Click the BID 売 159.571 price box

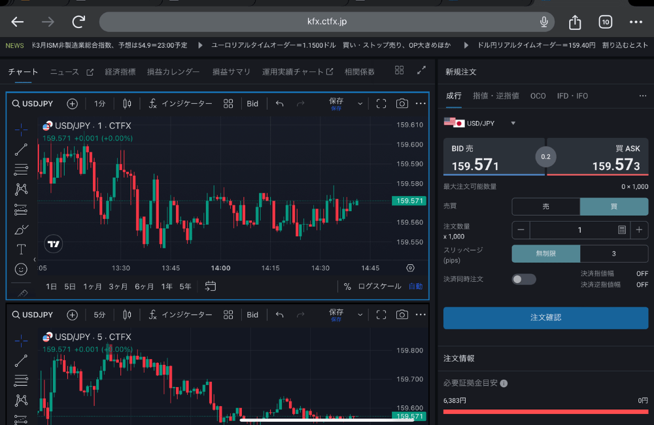click(x=494, y=157)
